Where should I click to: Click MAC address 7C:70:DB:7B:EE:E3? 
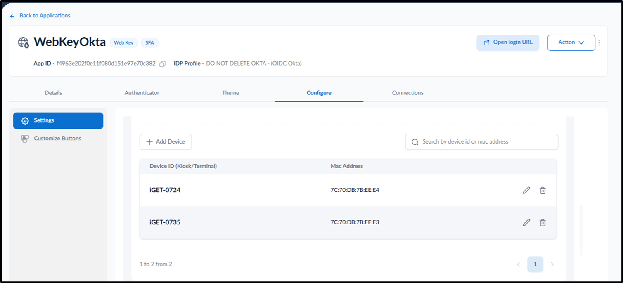(355, 222)
